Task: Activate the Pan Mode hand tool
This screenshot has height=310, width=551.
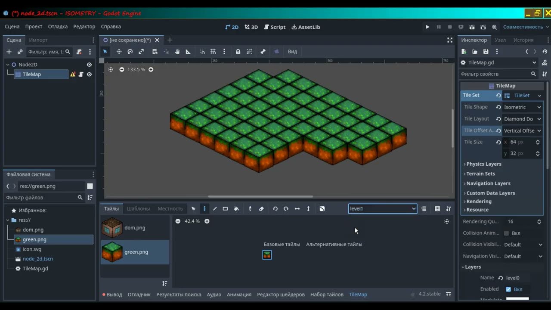Action: pos(177,51)
